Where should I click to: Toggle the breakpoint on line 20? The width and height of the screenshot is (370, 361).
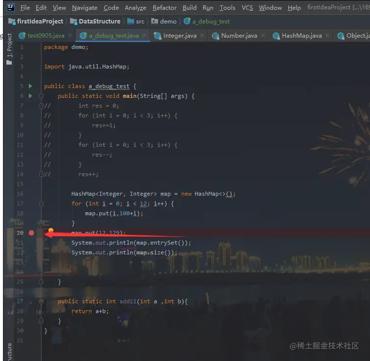(31, 233)
